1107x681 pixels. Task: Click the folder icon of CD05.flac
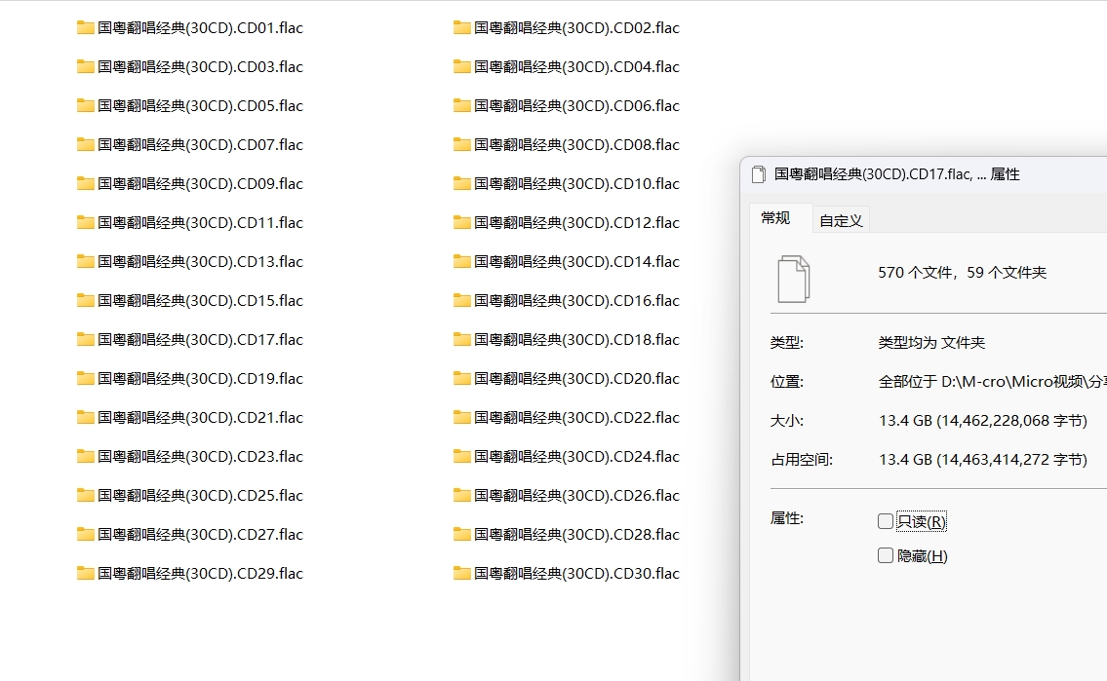[86, 106]
